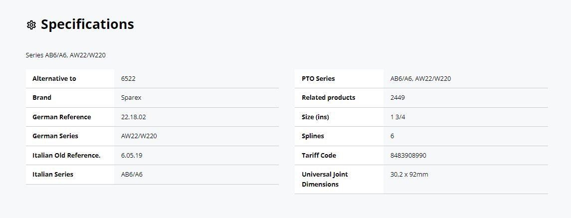Click the Alternative to value 6522

coord(128,78)
